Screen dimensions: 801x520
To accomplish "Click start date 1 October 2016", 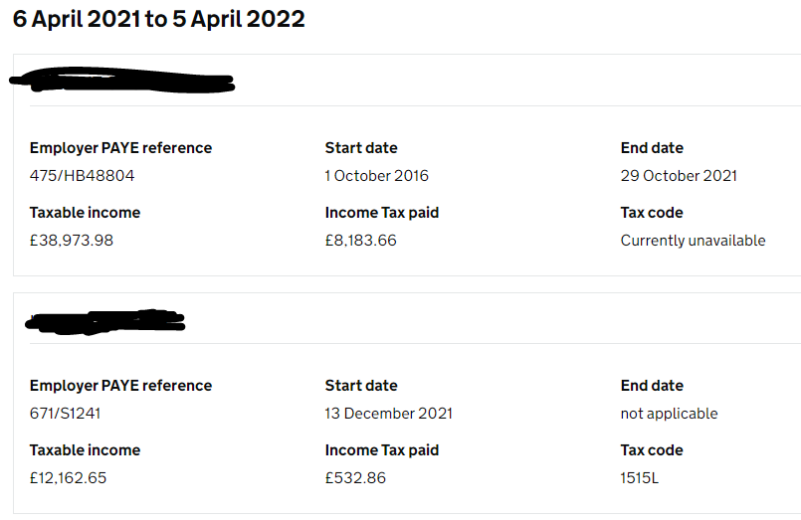I will (377, 176).
